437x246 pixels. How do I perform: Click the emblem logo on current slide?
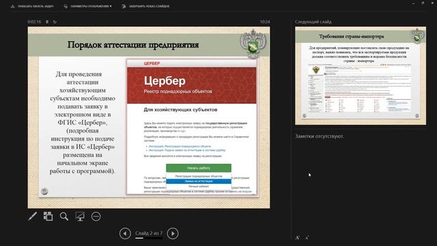pyautogui.click(x=253, y=44)
